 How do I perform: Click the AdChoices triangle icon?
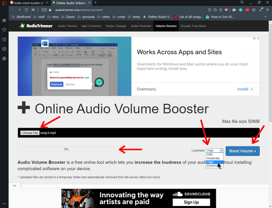tap(254, 38)
